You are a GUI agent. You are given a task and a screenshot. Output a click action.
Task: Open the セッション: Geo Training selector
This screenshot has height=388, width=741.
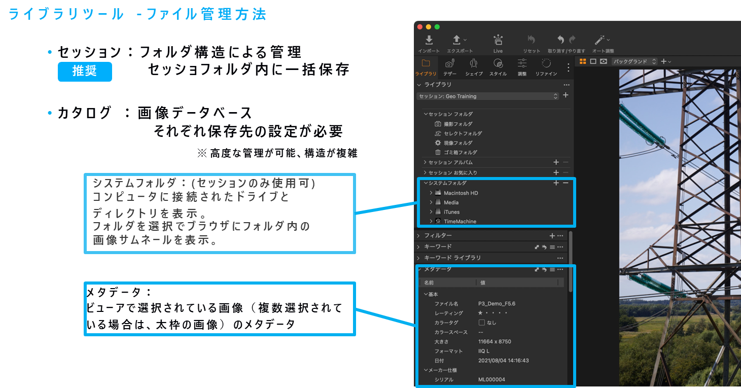pos(487,96)
